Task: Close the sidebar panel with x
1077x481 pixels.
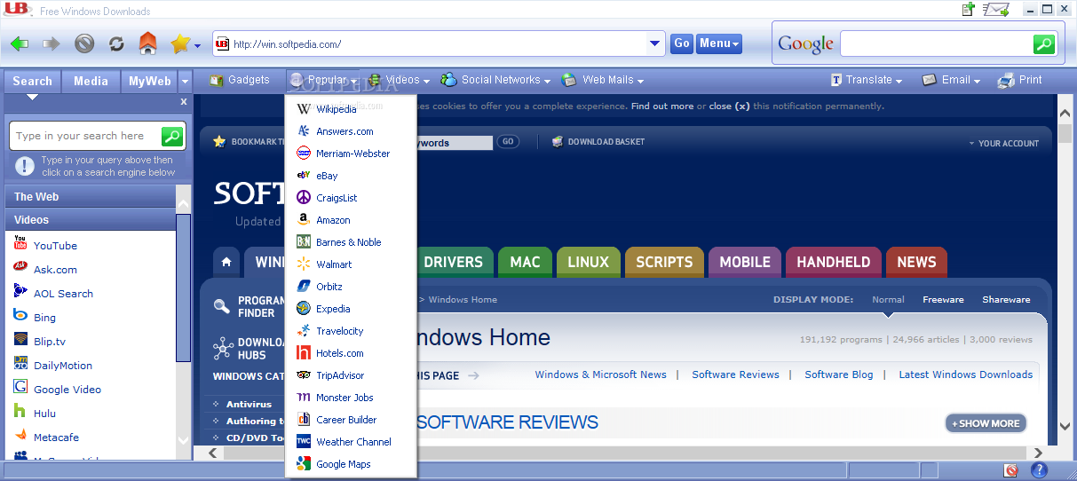Action: 184,102
